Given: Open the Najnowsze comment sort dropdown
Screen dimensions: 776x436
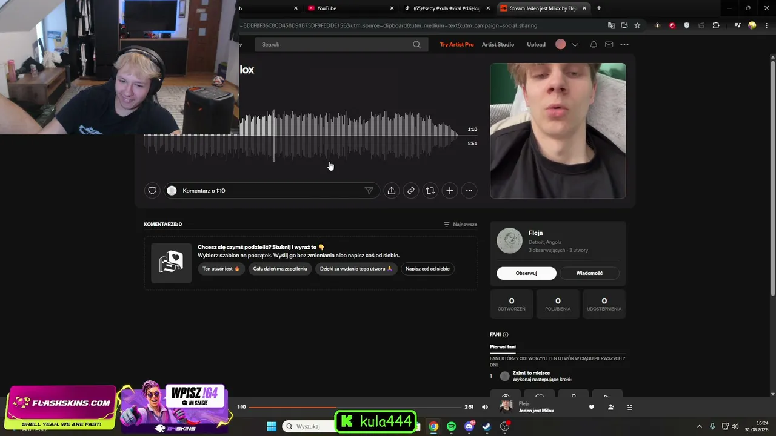Looking at the screenshot, I should tap(460, 224).
